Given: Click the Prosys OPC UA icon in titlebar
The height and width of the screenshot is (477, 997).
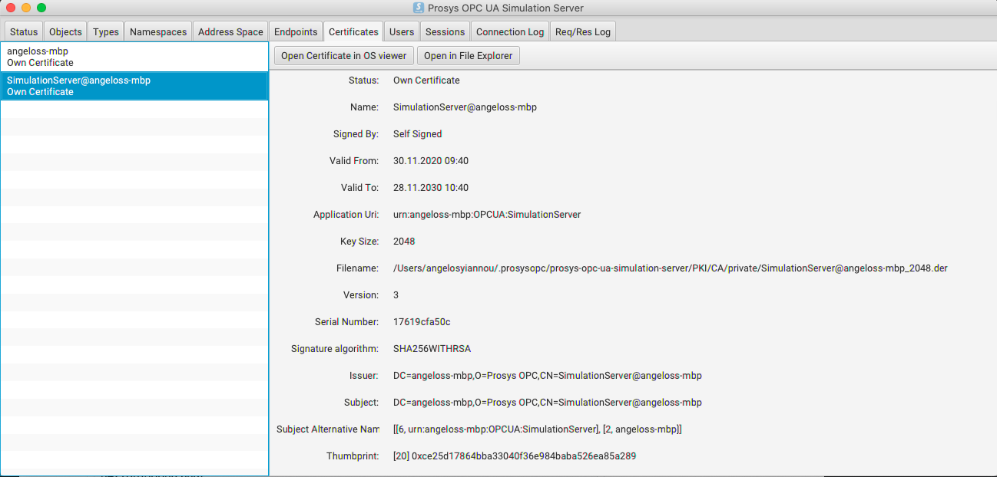Looking at the screenshot, I should [x=419, y=8].
